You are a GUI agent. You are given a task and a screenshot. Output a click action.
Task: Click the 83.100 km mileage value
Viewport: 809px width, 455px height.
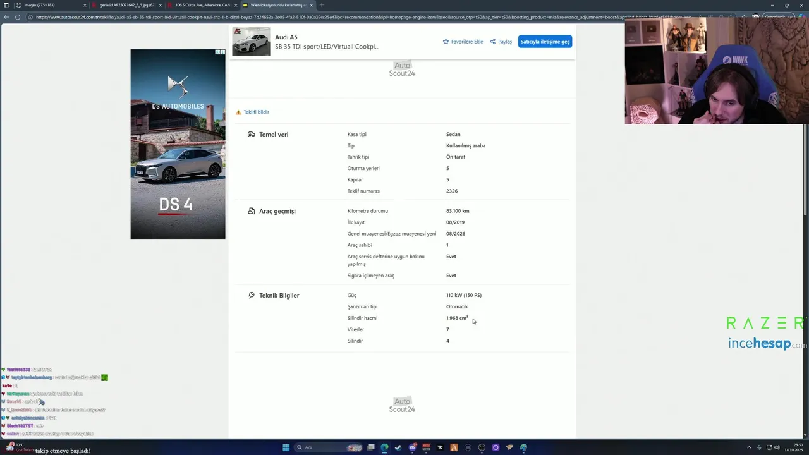458,211
